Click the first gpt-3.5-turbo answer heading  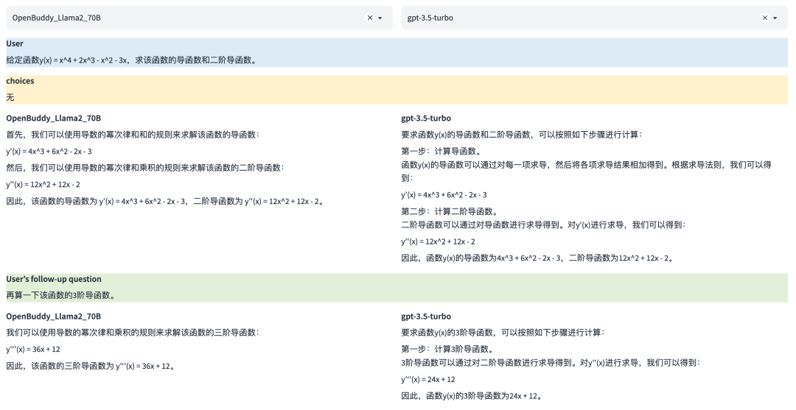tap(426, 118)
